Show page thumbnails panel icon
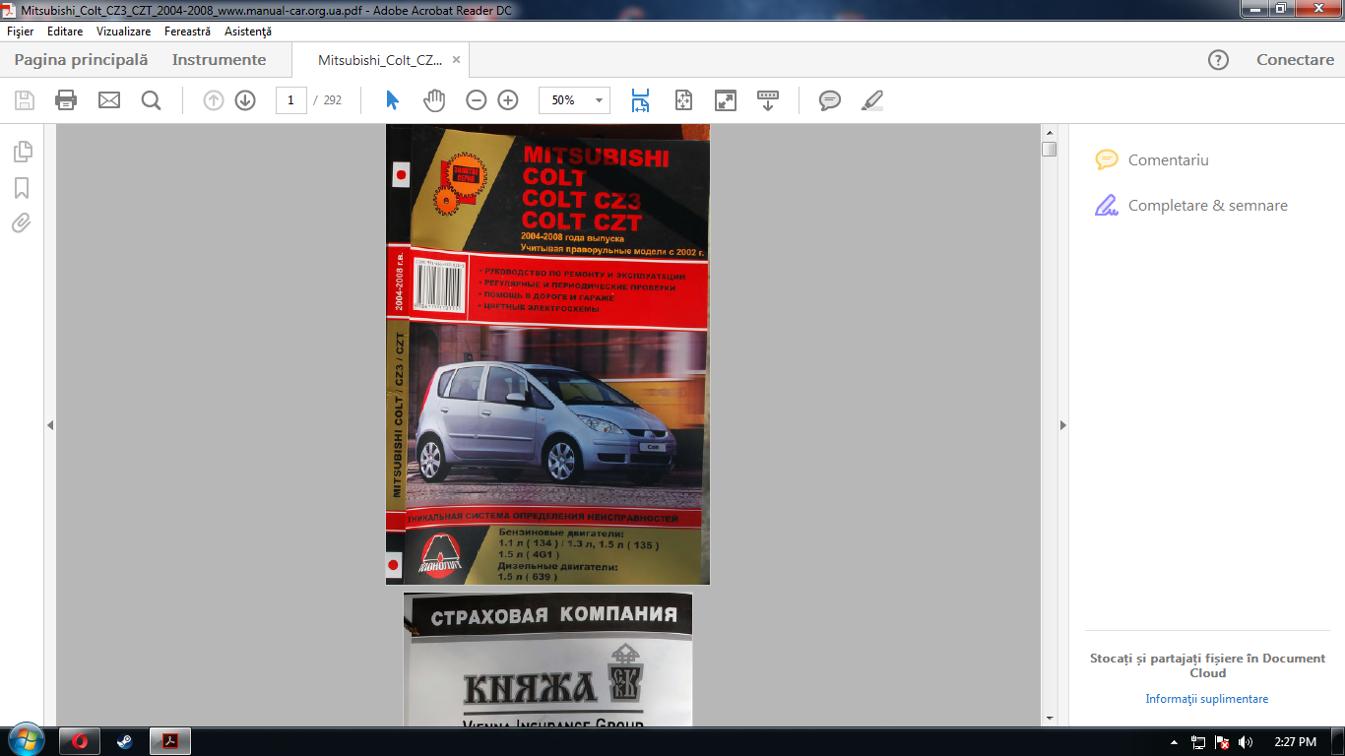The width and height of the screenshot is (1345, 756). [23, 152]
